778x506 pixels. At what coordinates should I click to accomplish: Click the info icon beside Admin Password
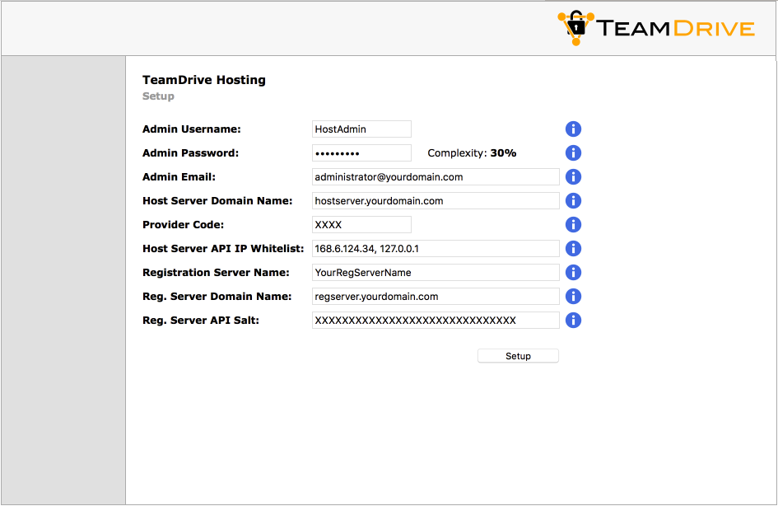(x=573, y=152)
